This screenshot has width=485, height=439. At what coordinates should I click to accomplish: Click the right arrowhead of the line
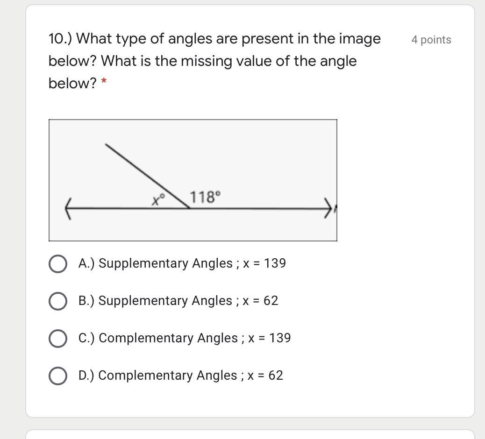[330, 208]
